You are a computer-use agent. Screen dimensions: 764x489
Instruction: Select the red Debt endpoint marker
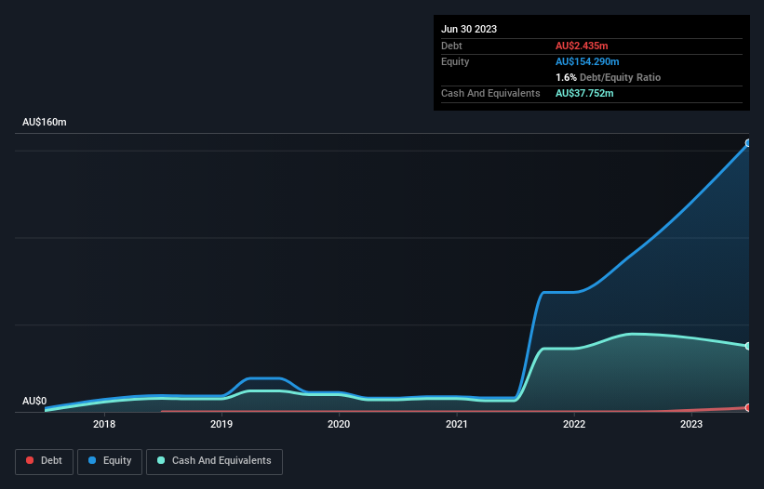(x=748, y=408)
